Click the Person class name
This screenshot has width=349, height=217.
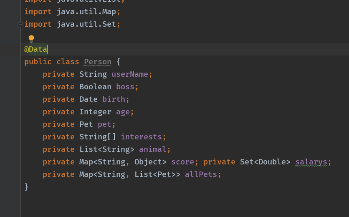[98, 62]
